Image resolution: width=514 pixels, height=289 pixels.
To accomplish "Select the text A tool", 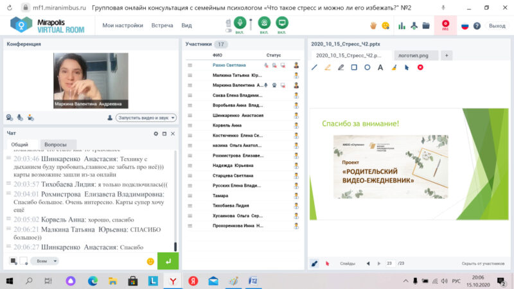I will [380, 67].
